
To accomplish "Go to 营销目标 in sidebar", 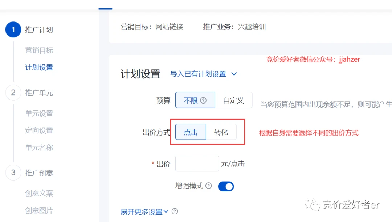I will coord(39,51).
